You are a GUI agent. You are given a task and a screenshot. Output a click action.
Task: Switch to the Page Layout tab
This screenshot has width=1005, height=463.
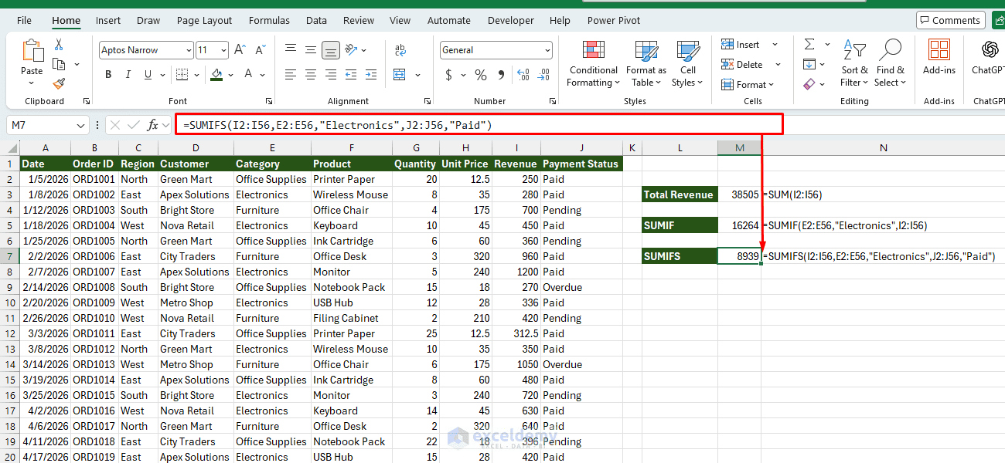tap(204, 21)
